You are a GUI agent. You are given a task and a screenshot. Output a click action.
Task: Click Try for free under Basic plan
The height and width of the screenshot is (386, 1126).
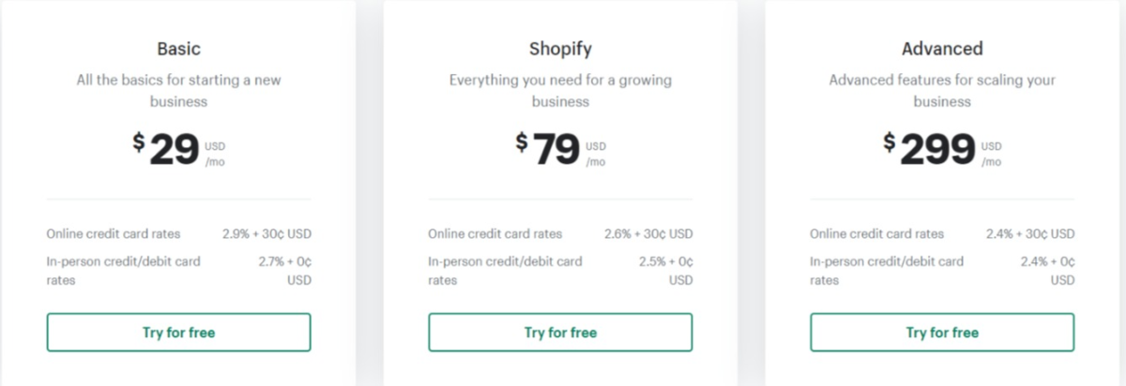pyautogui.click(x=178, y=333)
